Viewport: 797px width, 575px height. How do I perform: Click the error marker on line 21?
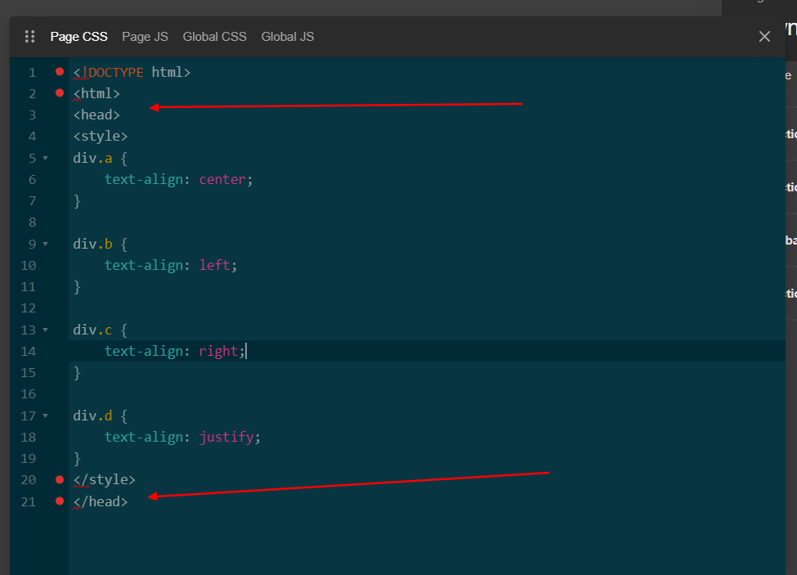click(x=59, y=501)
